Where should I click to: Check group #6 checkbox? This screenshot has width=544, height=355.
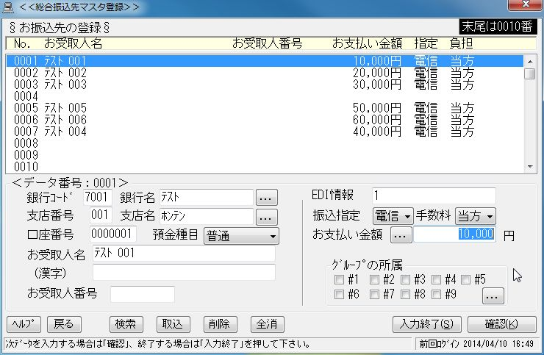[339, 294]
